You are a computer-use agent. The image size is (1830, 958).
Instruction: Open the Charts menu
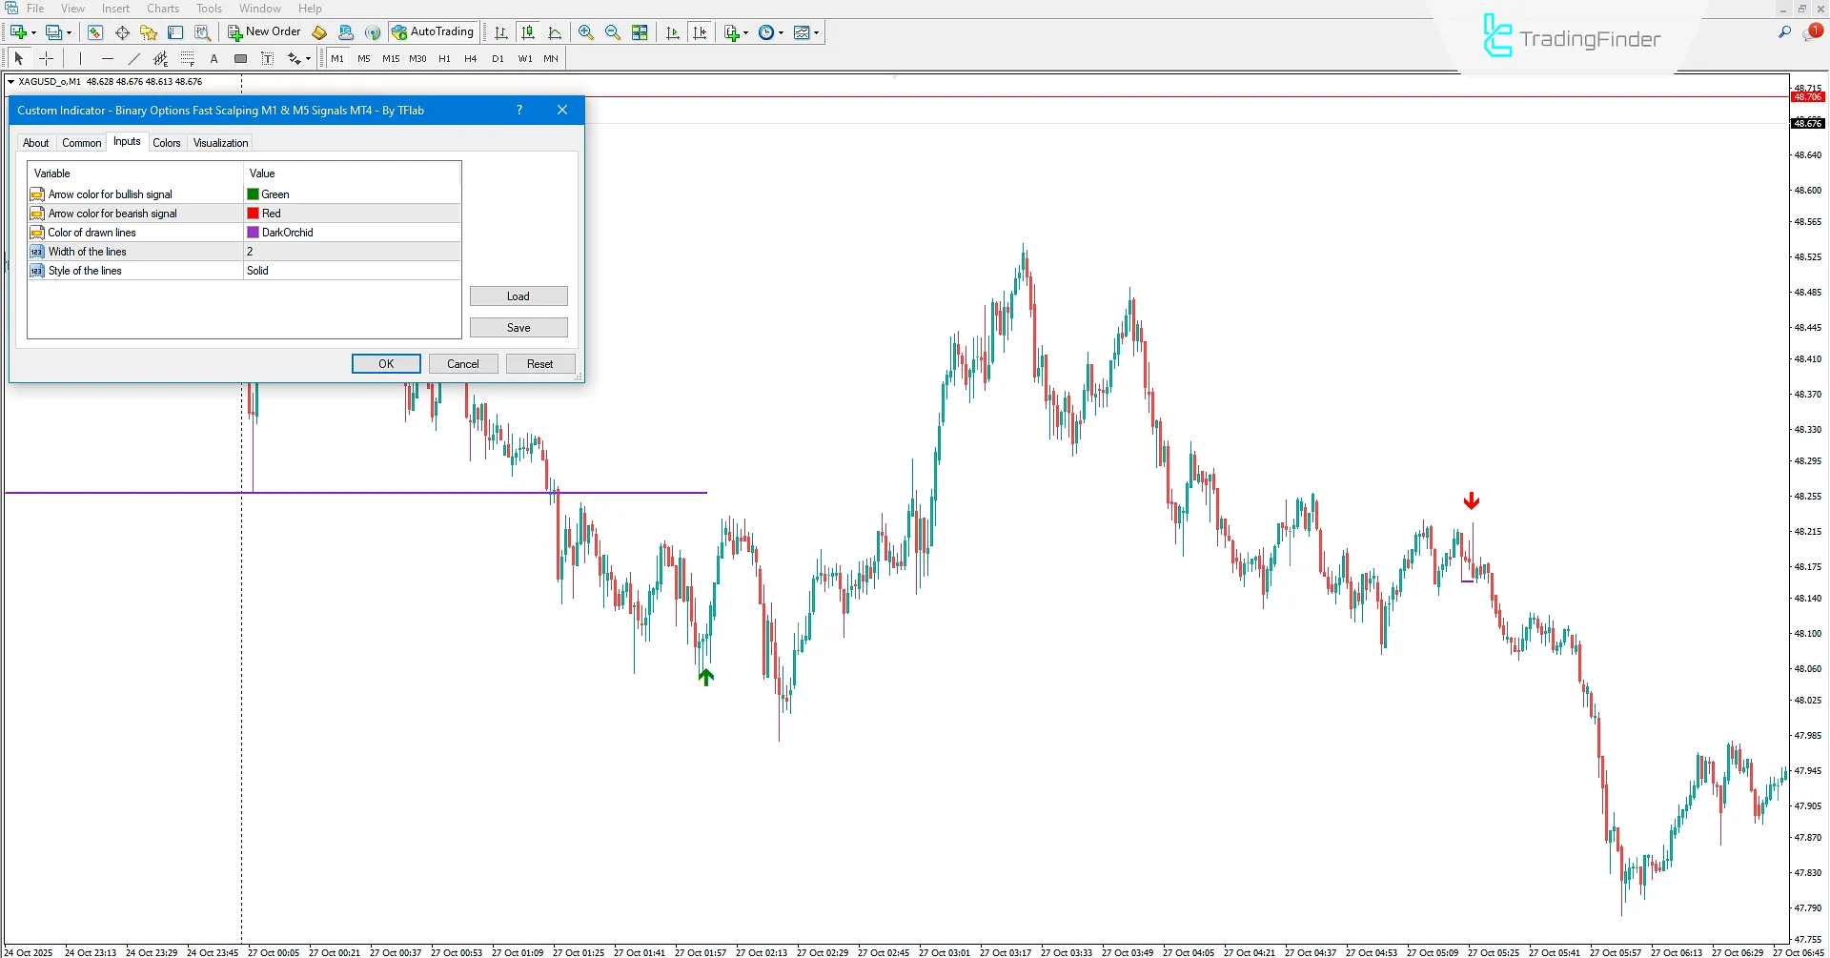click(x=163, y=8)
